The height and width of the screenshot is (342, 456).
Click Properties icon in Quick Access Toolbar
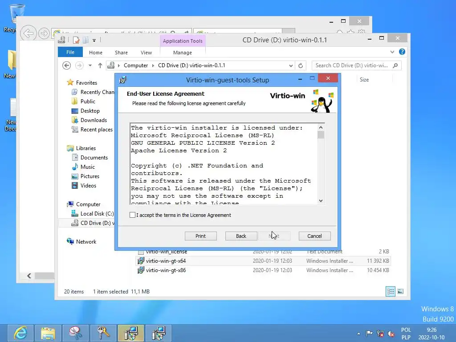(76, 40)
